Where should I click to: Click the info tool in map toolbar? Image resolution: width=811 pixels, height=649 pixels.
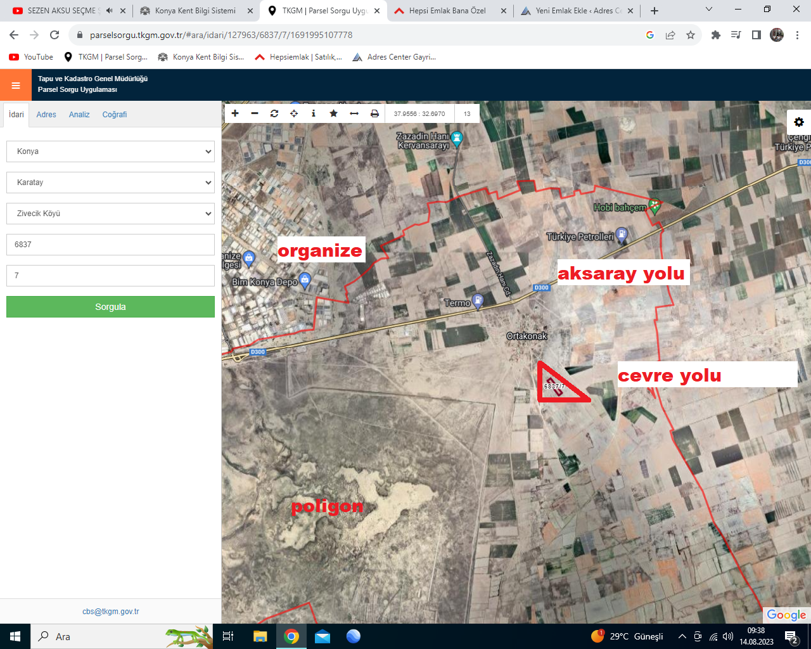[x=314, y=113]
